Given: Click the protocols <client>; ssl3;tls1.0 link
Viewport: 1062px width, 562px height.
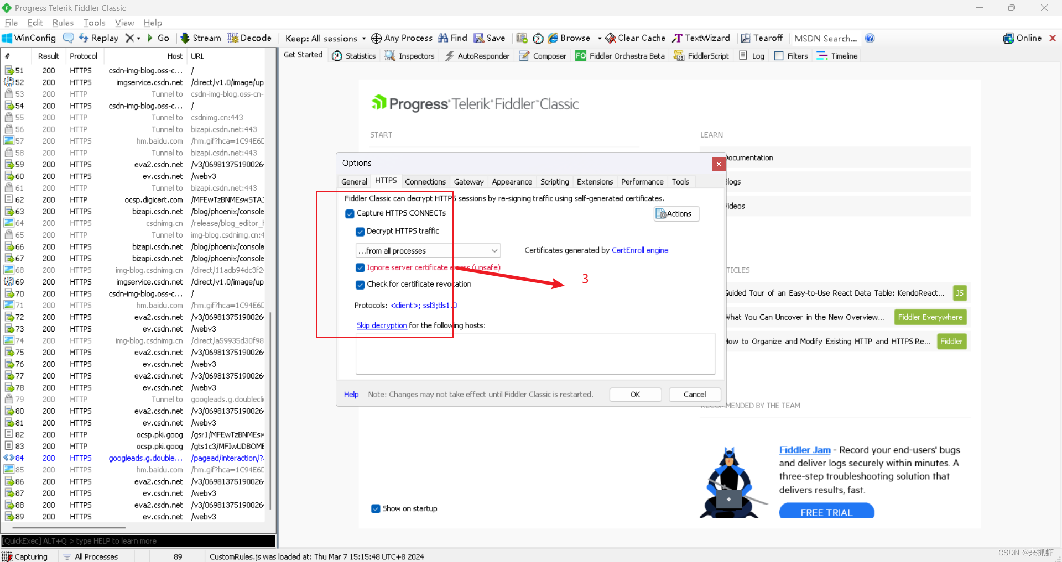Looking at the screenshot, I should point(424,306).
